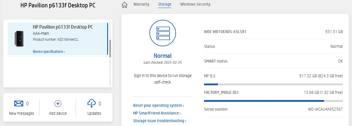The image size is (352, 126).
Task: Click the FACTORY_IMAGE (D:) usage bar
Action: pyautogui.click(x=273, y=101)
